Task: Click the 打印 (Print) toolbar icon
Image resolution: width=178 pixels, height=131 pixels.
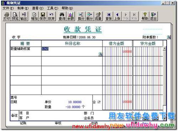Action: pyautogui.click(x=7, y=16)
